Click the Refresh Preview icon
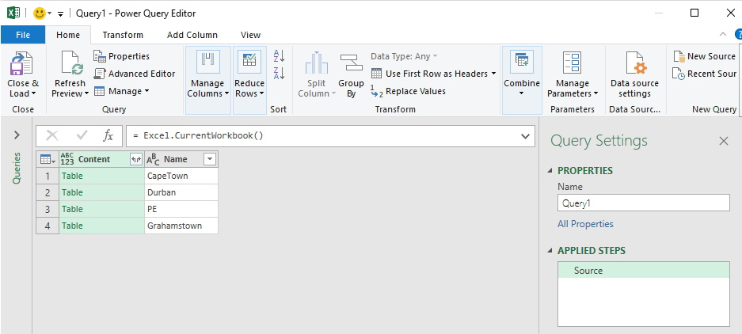This screenshot has height=334, width=742. click(71, 63)
